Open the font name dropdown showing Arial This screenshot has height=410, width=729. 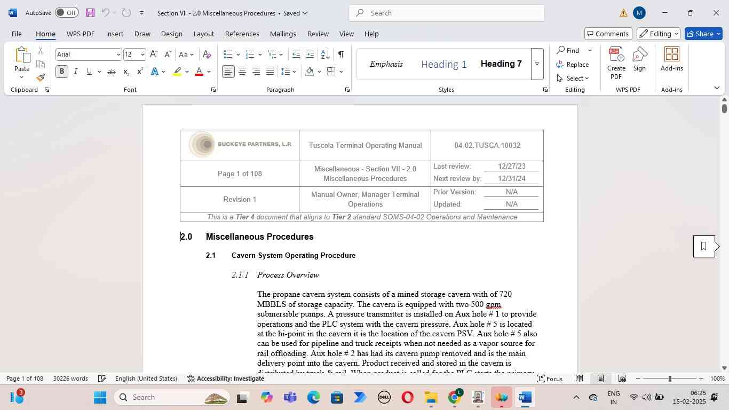coord(118,54)
